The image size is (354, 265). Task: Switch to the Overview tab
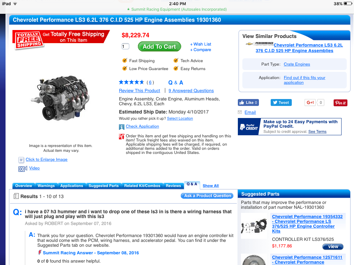tap(24, 186)
